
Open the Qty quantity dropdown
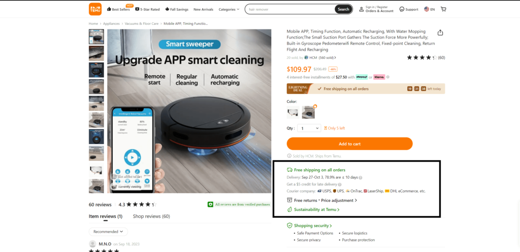click(309, 128)
